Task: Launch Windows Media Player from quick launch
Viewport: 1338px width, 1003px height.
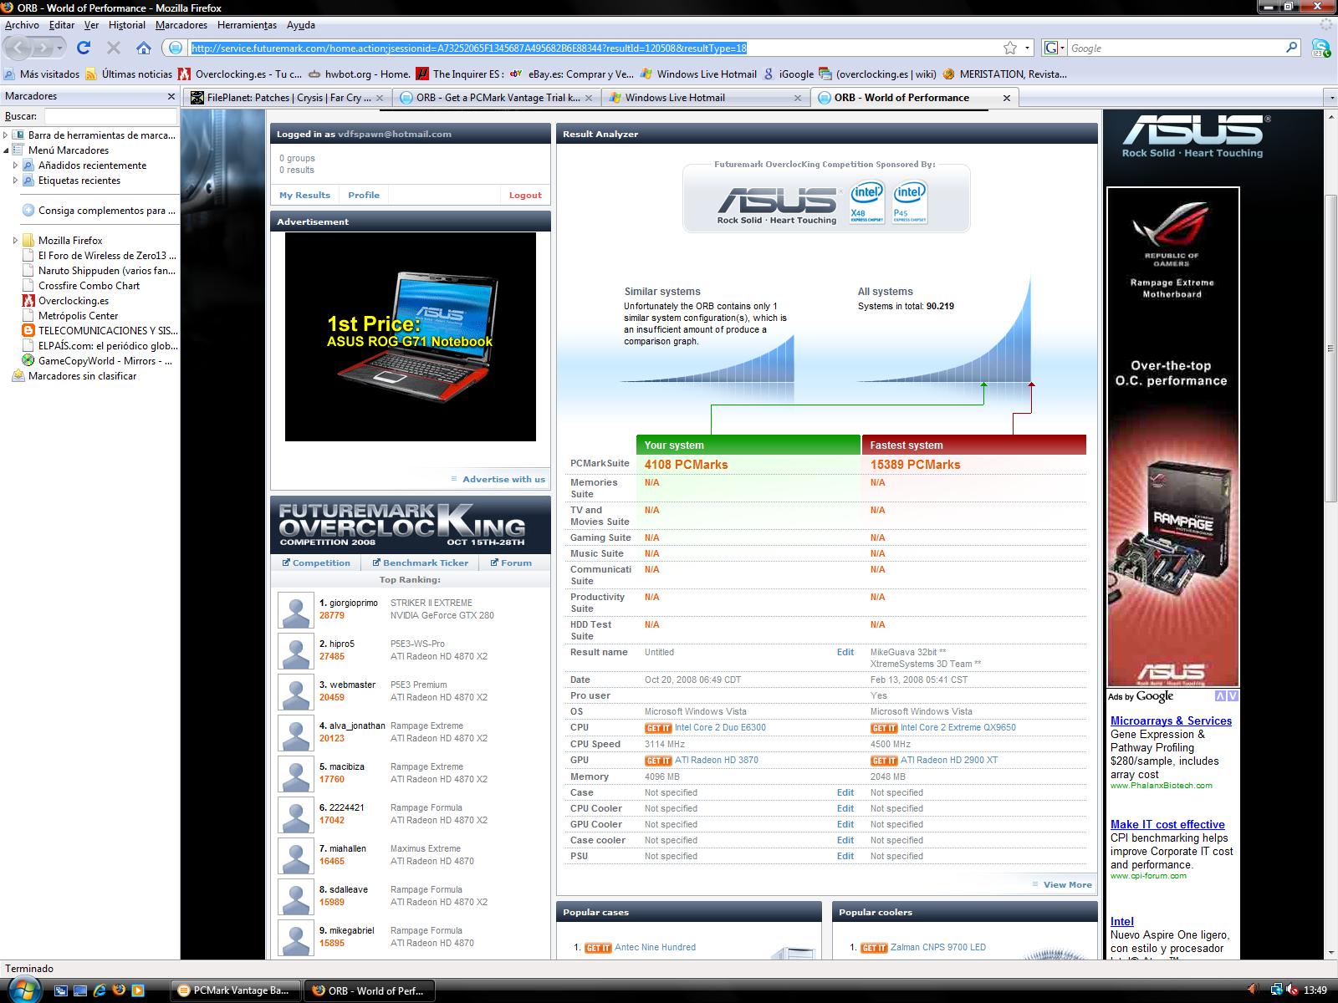Action: coord(138,990)
